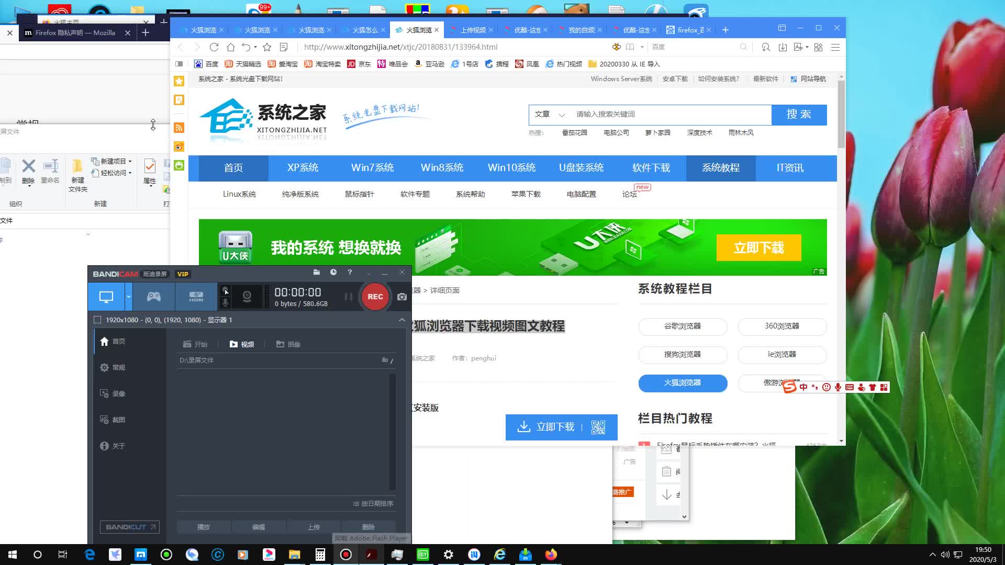Open browser apps grid icon
Viewport: 1005px width, 565px height.
819,47
